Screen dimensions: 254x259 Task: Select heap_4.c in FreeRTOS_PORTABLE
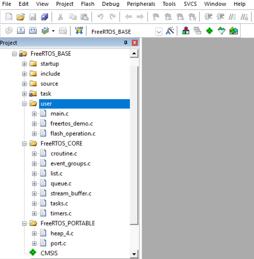point(62,233)
